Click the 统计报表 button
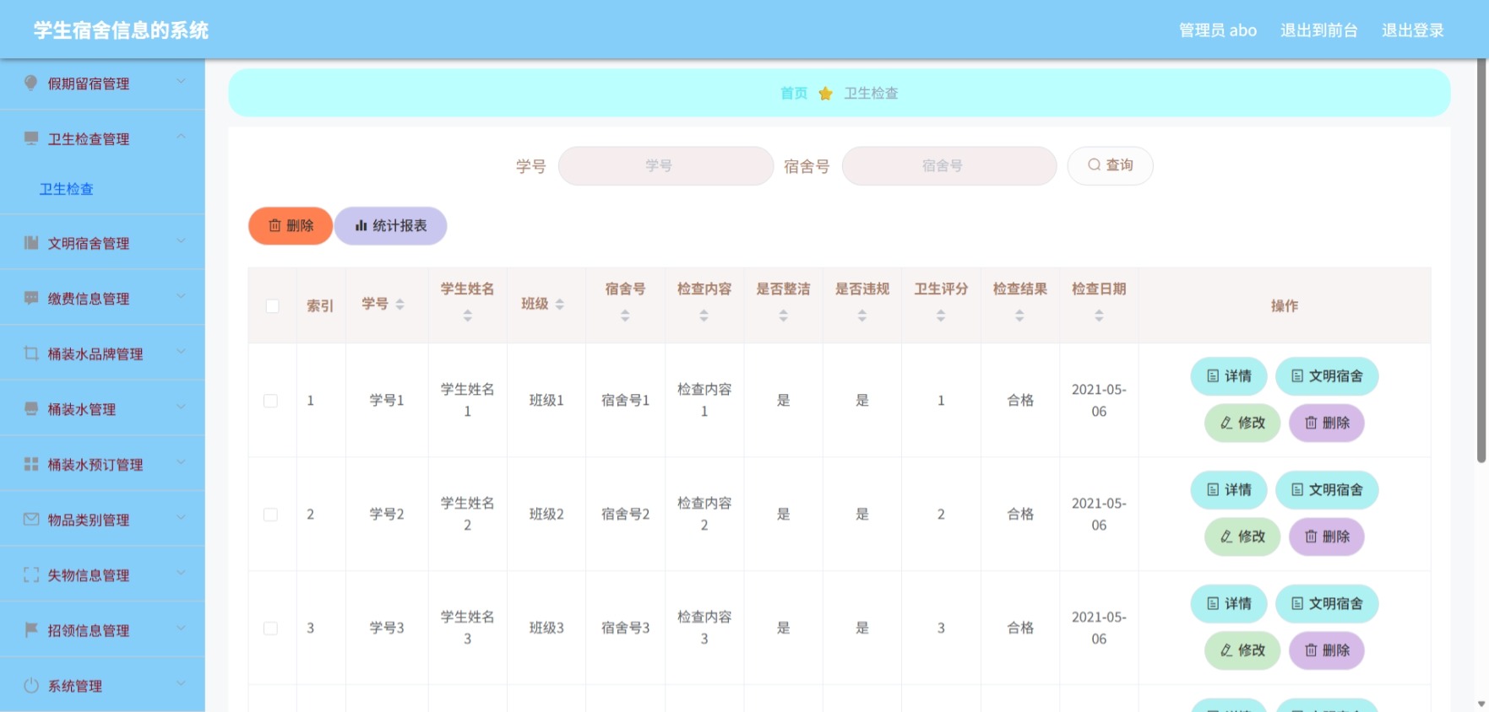The image size is (1489, 712). click(x=391, y=226)
